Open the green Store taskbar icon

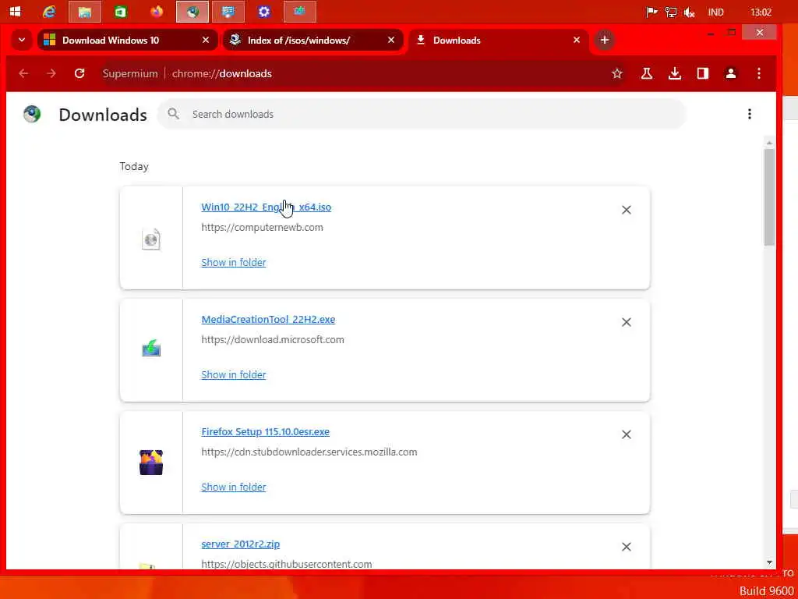coord(121,12)
